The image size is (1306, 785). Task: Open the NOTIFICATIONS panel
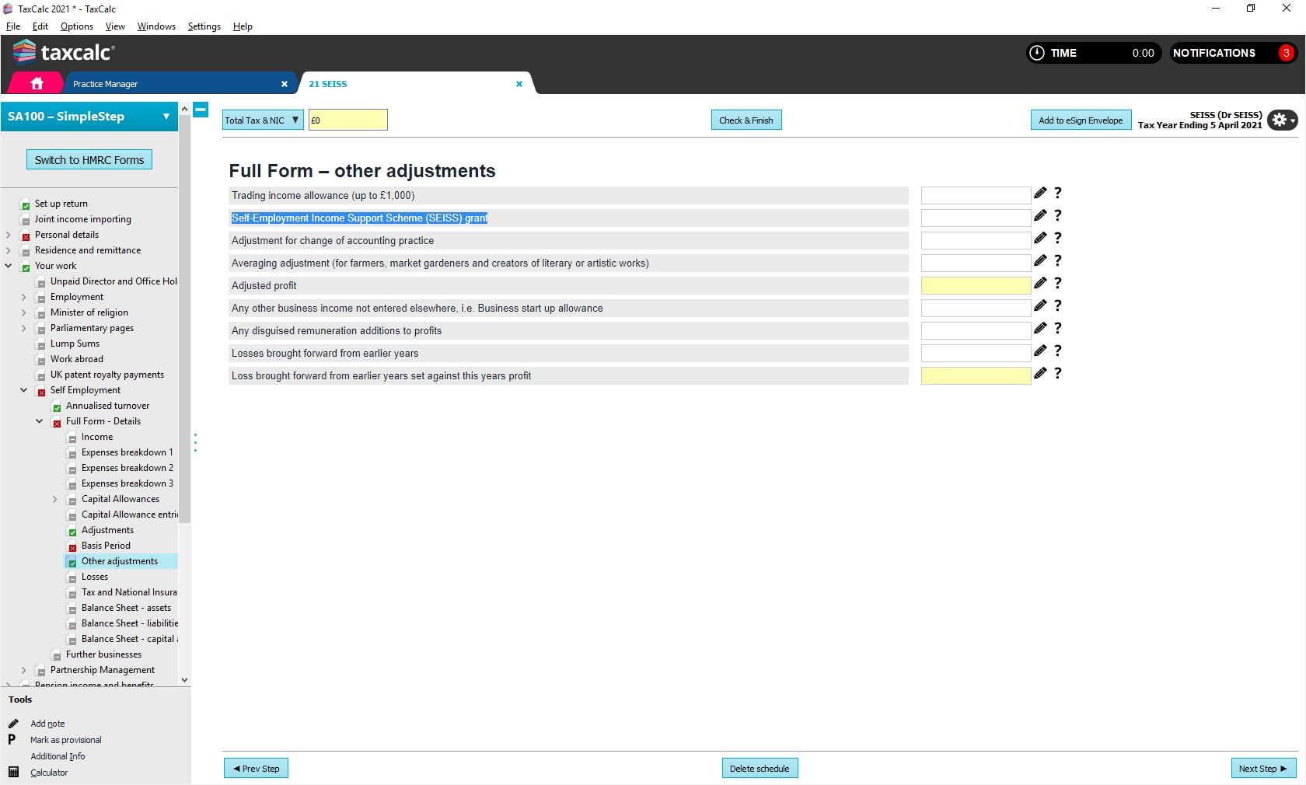point(1233,53)
